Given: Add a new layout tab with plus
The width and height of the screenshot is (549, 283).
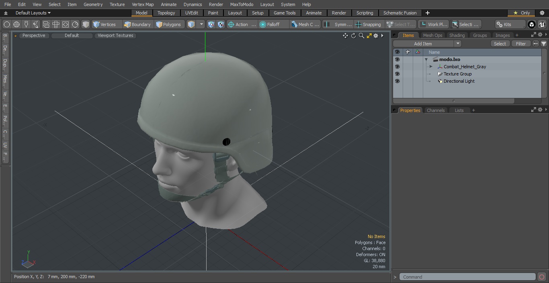Looking at the screenshot, I should point(427,13).
